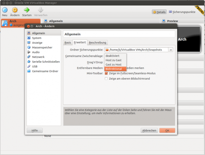
Task: Pick Host zu Gast clipboard option
Action: 113,60
